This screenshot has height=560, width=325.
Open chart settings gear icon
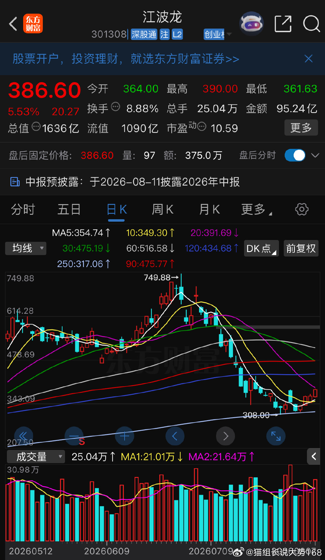302,209
